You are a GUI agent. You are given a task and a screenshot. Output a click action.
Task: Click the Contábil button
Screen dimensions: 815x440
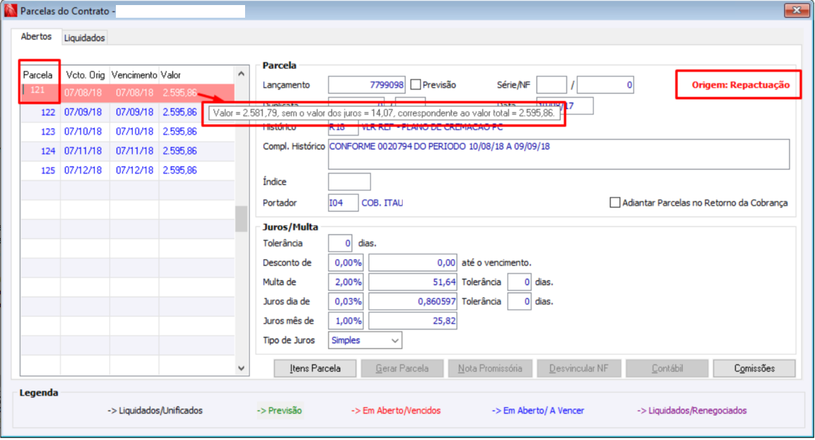[666, 368]
